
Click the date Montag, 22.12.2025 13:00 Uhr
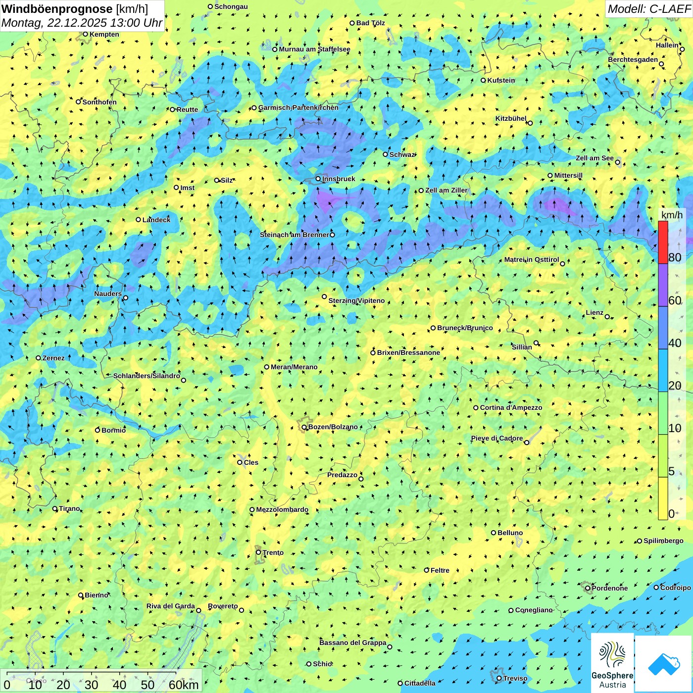[82, 23]
